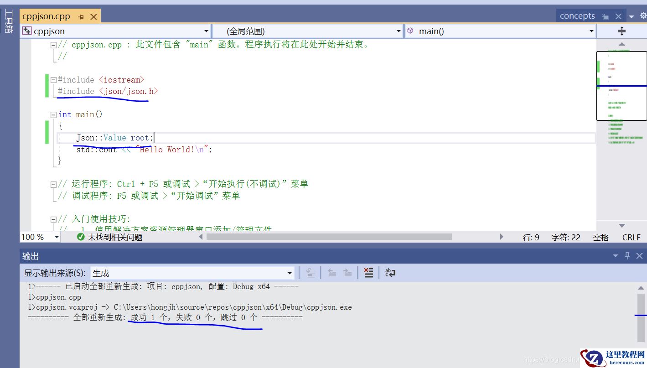Viewport: 647px width, 368px height.
Task: Pin the Output window
Action: (627, 256)
